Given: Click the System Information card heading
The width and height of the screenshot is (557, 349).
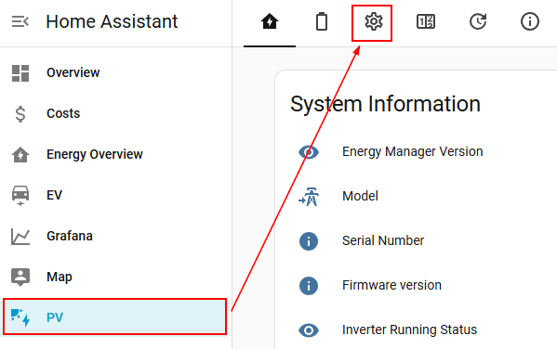Looking at the screenshot, I should [x=385, y=104].
